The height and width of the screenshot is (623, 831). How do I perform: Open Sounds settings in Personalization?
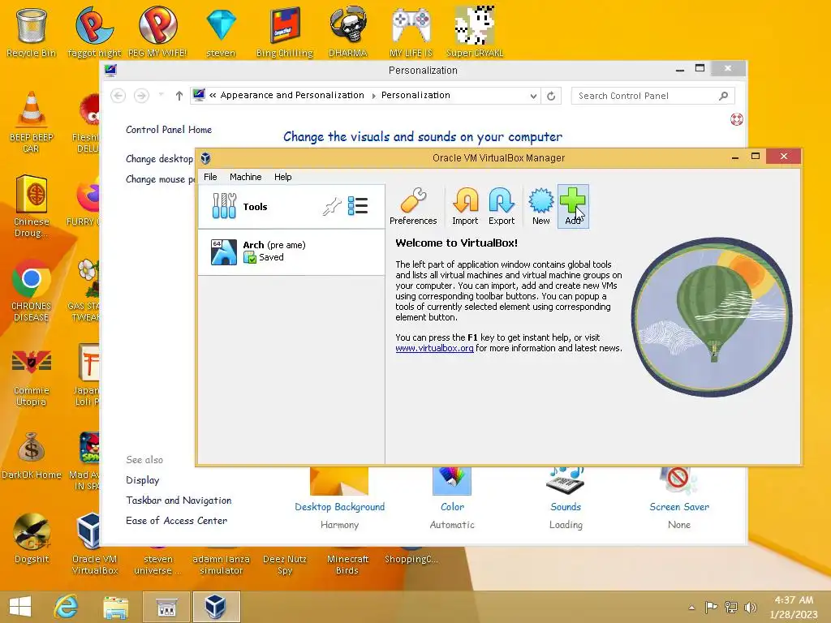tap(566, 507)
